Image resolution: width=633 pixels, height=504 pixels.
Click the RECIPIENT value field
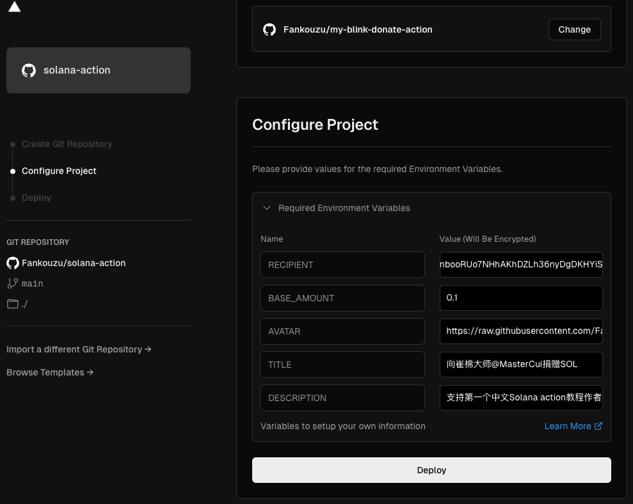[521, 265]
